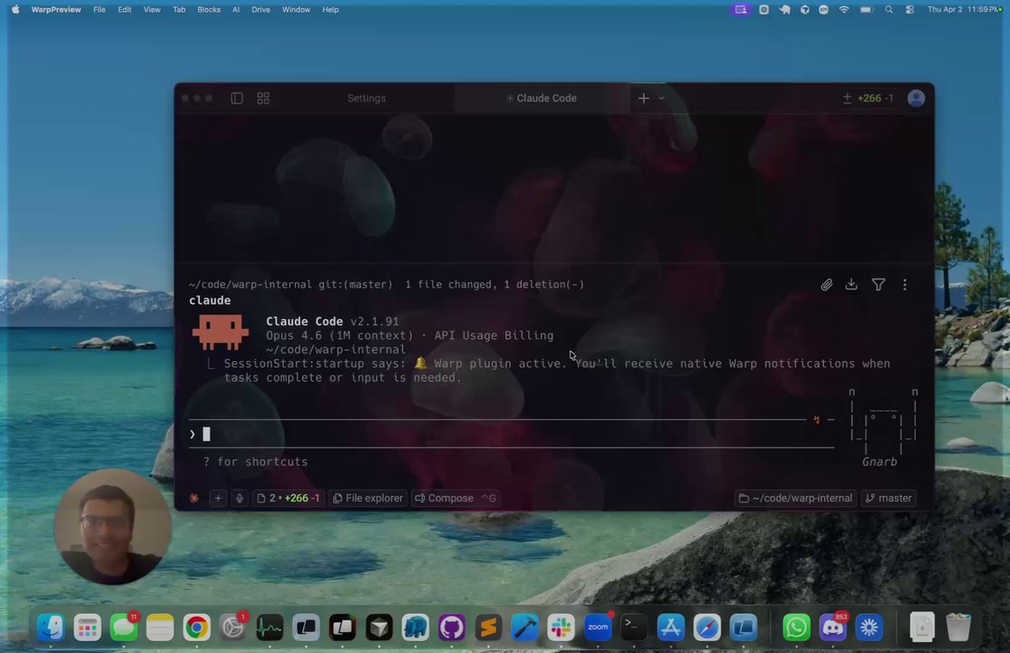
Task: Open the Tab menu
Action: 179,10
